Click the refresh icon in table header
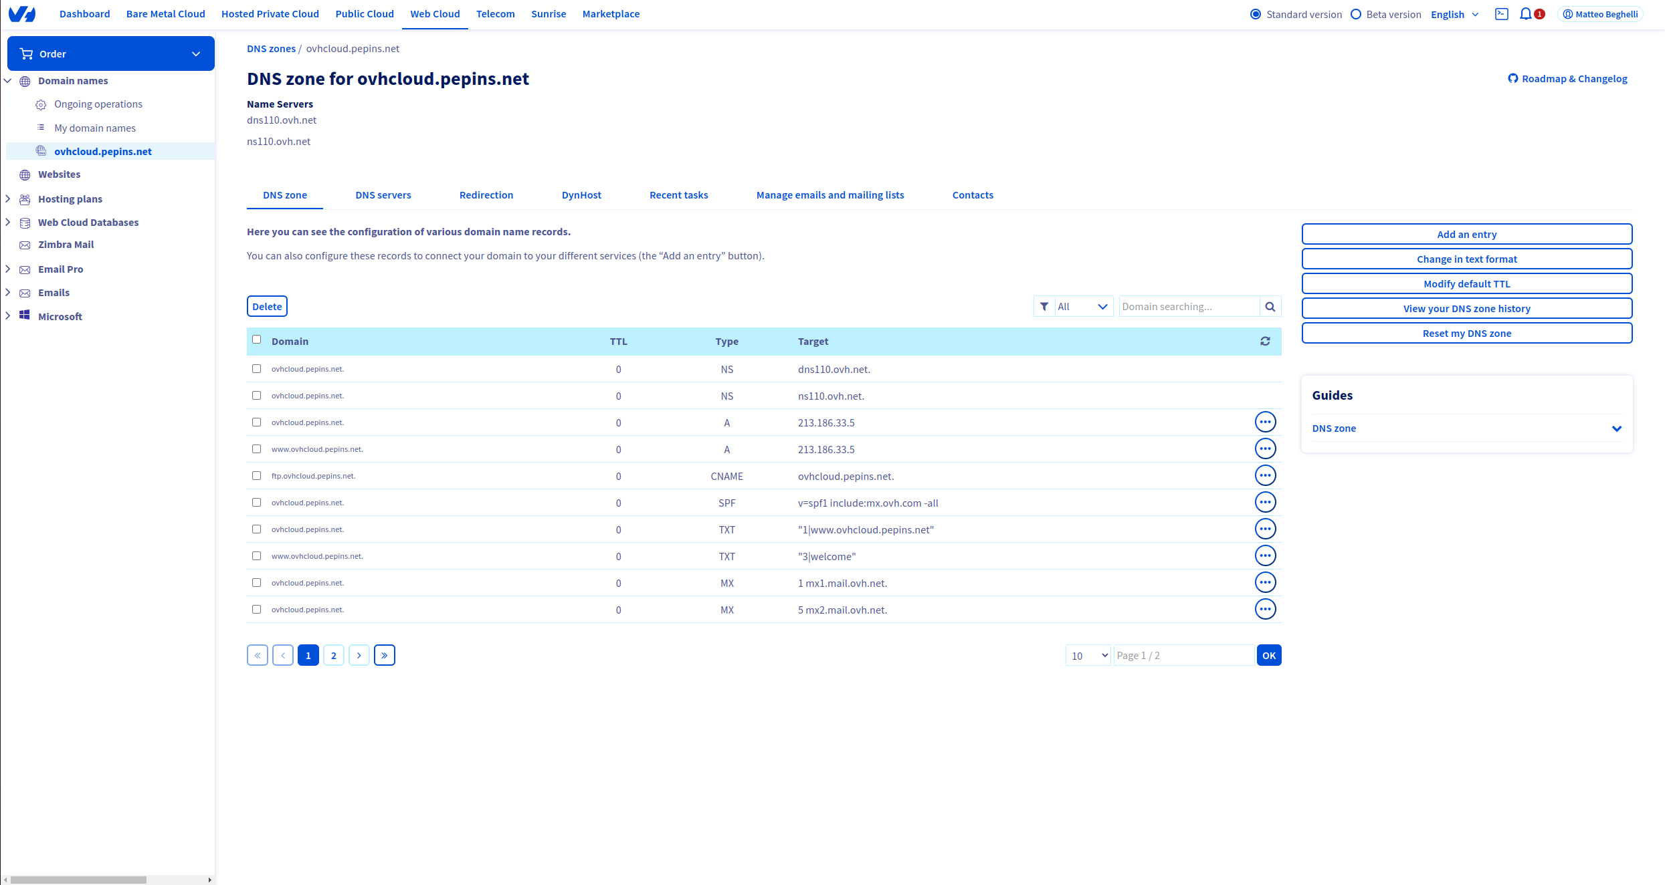The width and height of the screenshot is (1665, 885). tap(1265, 342)
